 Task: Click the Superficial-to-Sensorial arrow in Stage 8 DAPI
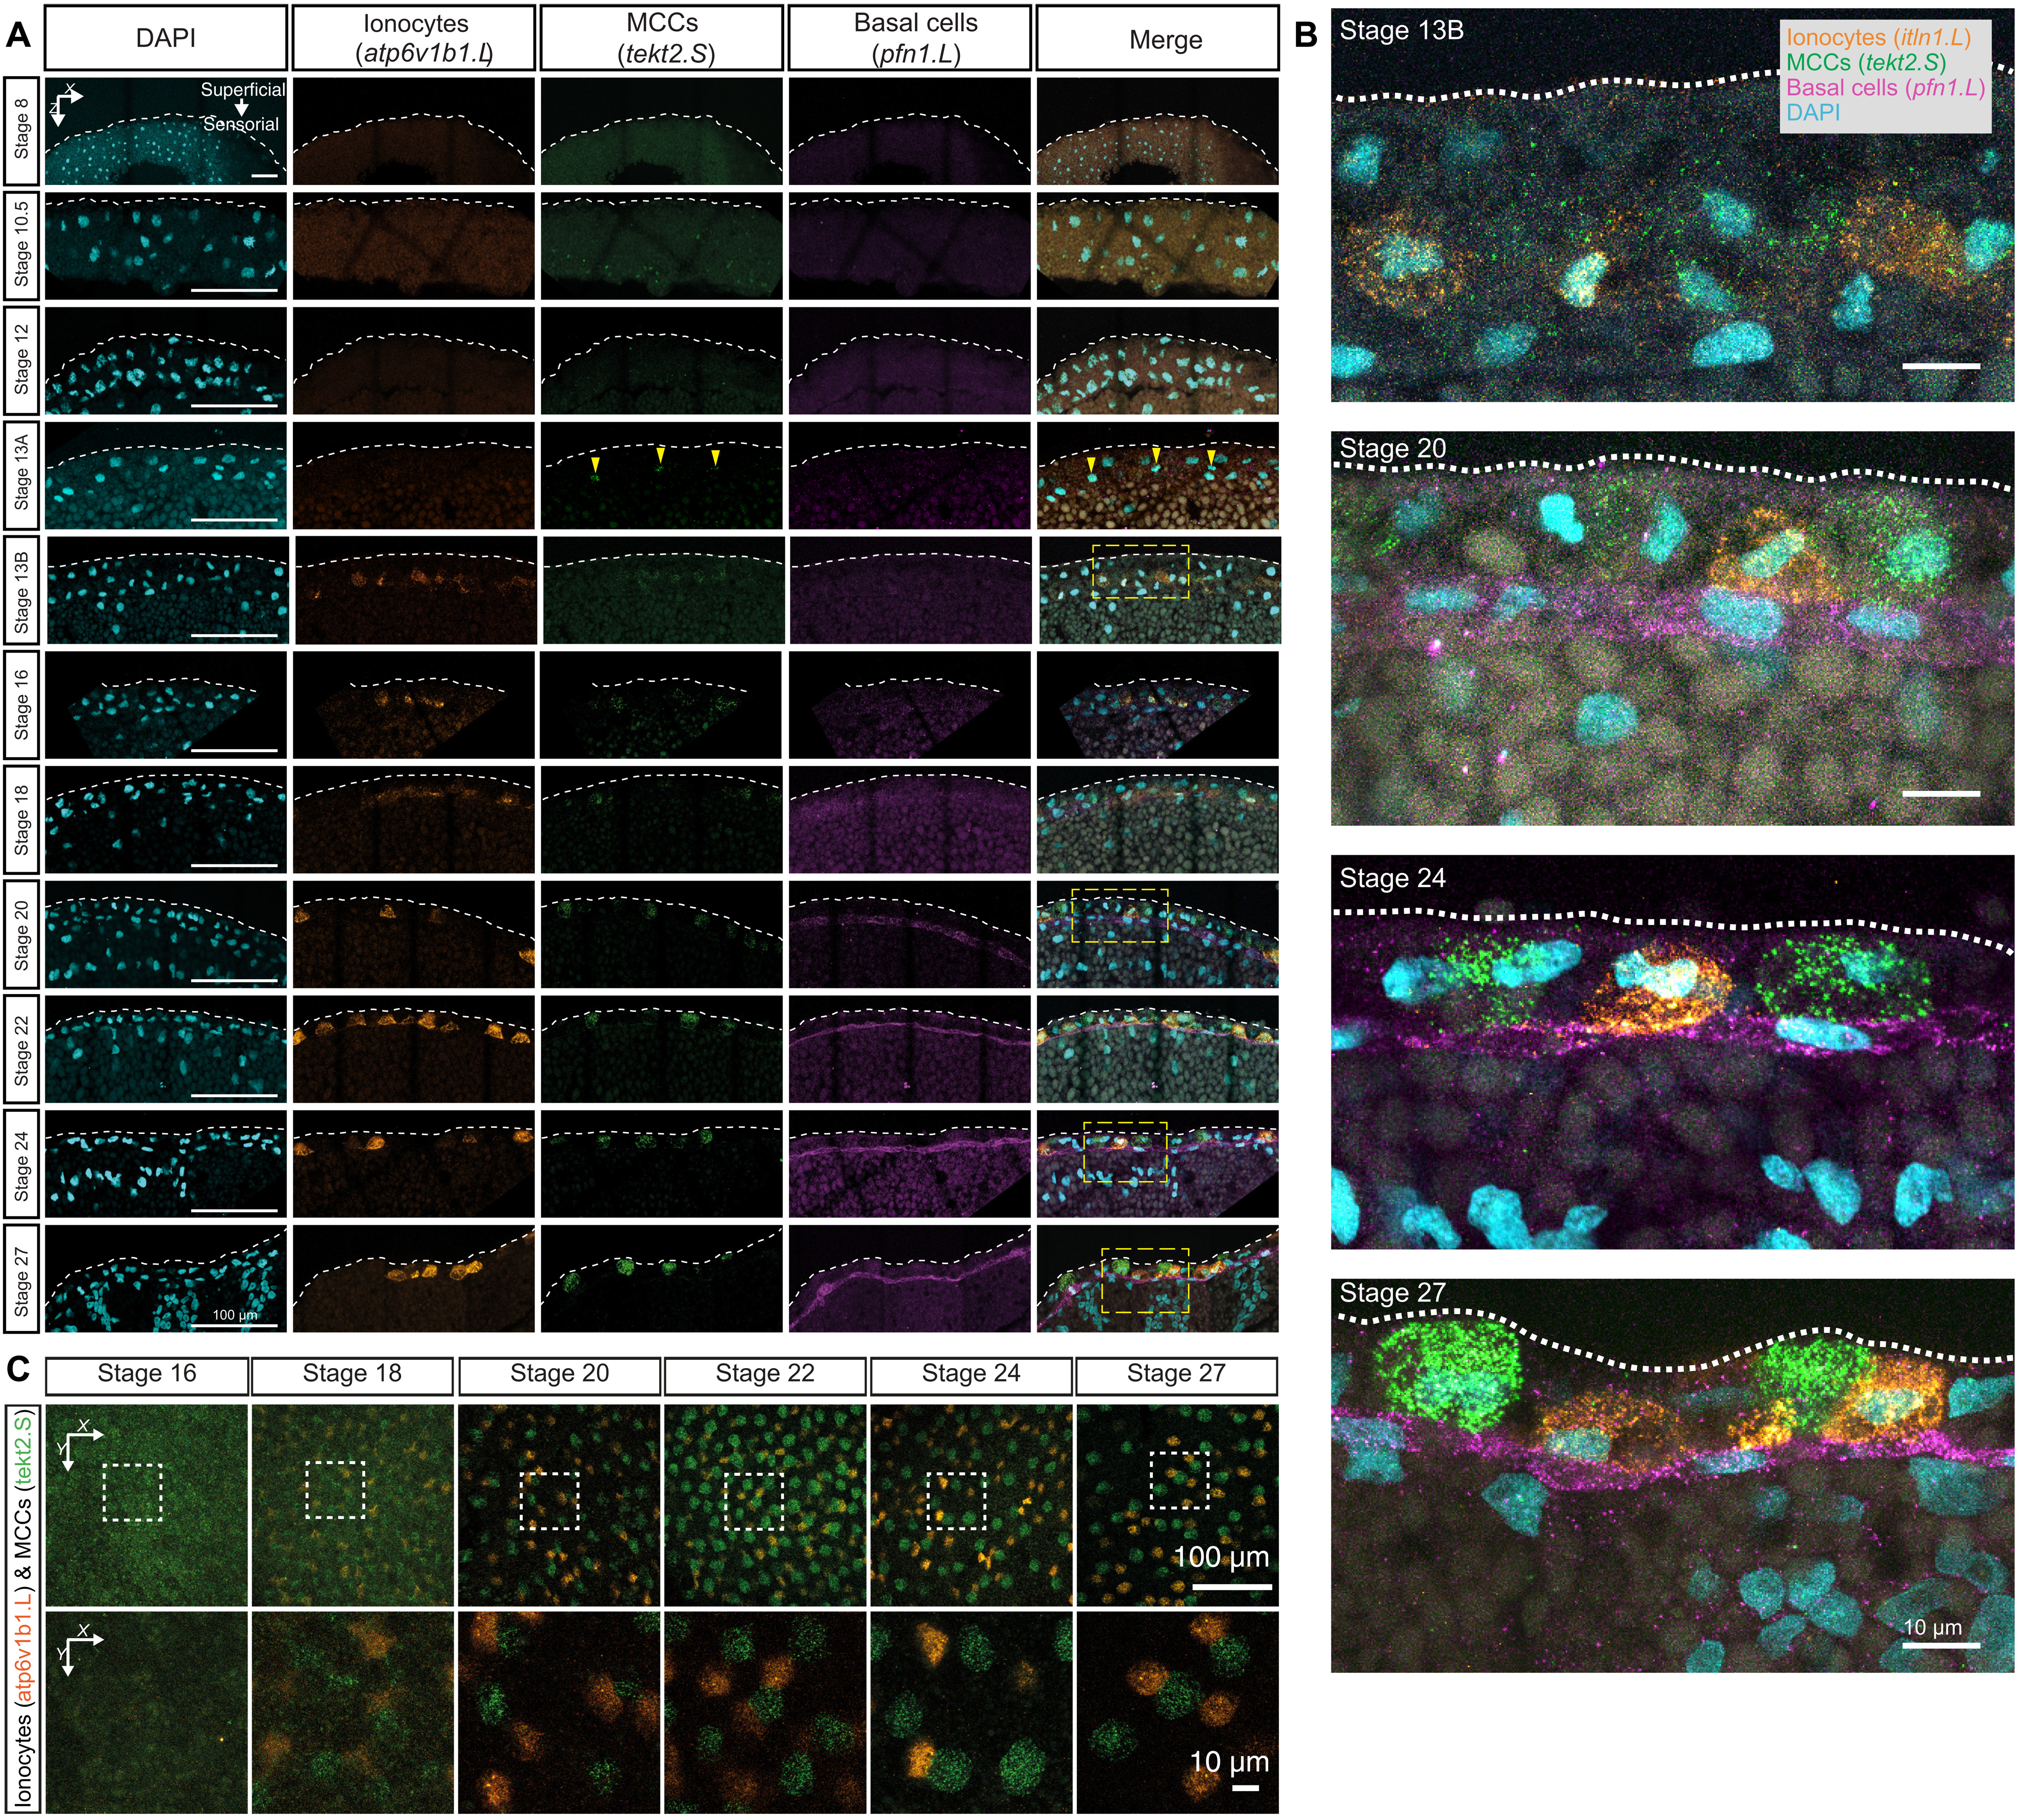tap(241, 107)
